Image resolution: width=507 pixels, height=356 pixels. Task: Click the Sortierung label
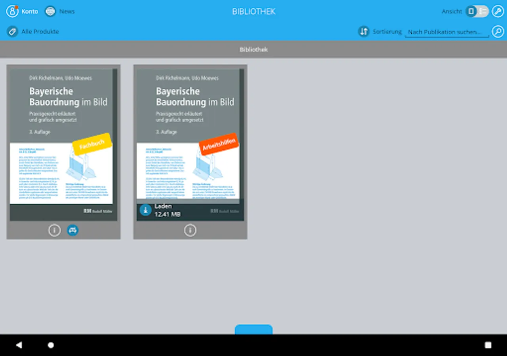[x=387, y=31]
